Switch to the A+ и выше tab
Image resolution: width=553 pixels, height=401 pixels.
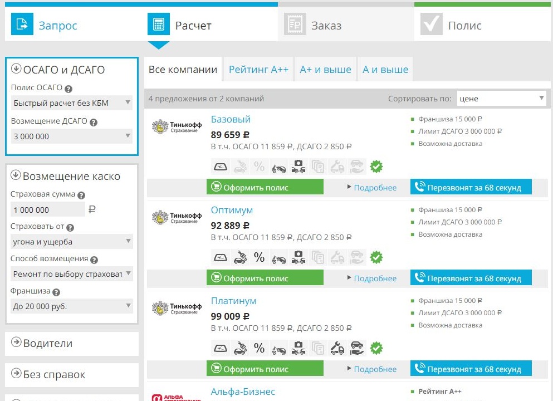pos(325,70)
